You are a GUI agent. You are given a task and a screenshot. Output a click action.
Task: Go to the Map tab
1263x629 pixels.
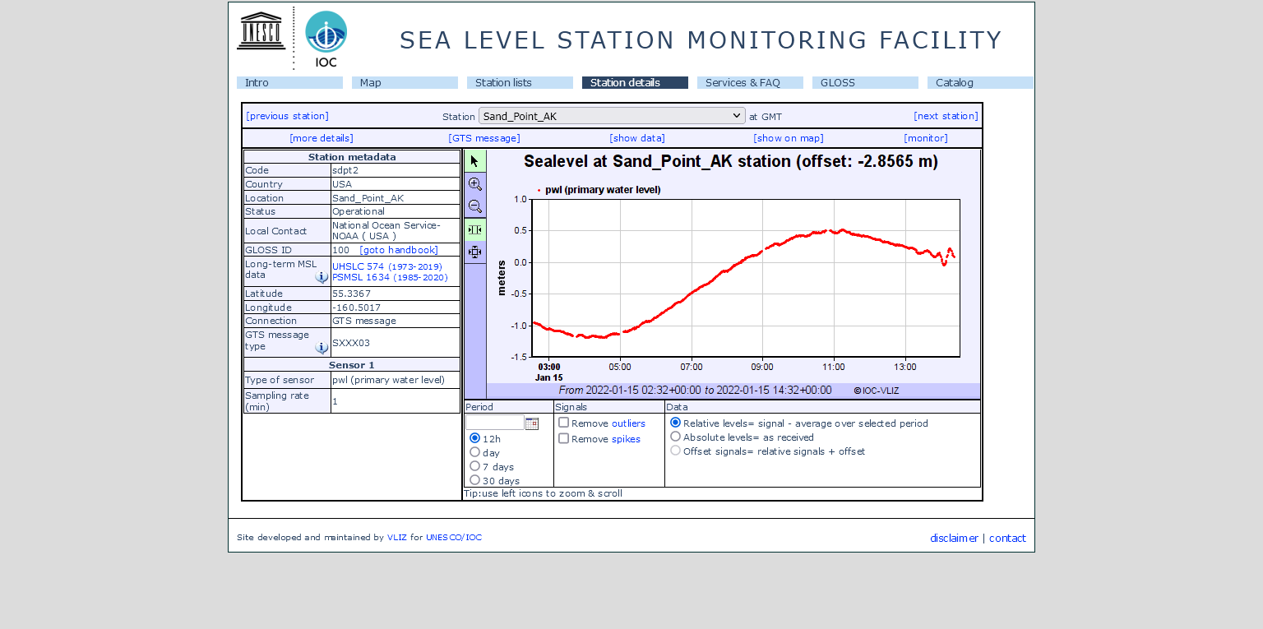[x=405, y=83]
